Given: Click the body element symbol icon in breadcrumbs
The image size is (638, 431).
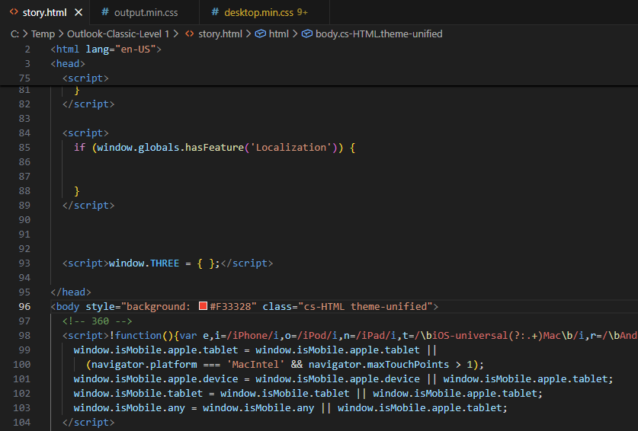Looking at the screenshot, I should (x=307, y=34).
